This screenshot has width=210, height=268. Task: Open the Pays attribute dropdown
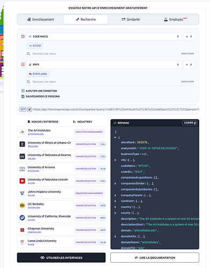[104, 64]
